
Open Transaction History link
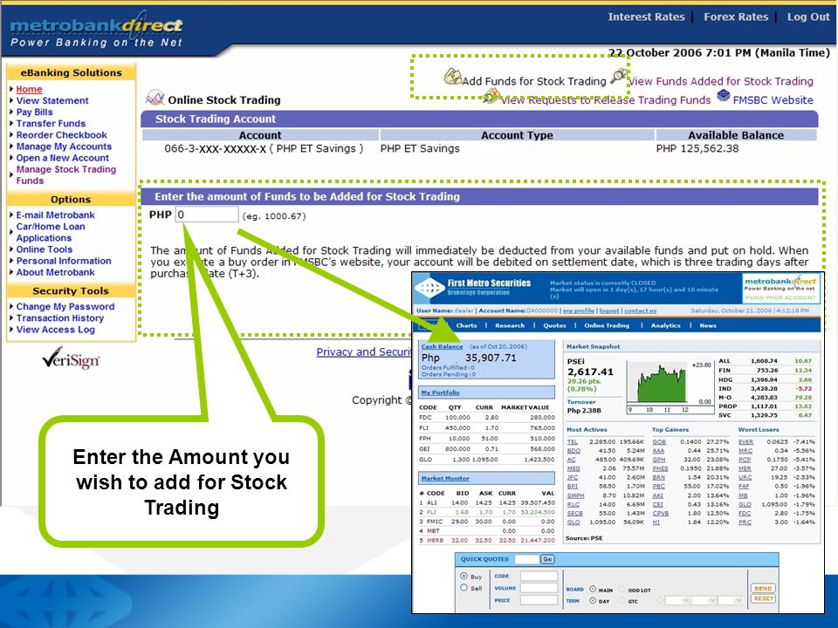pyautogui.click(x=60, y=317)
